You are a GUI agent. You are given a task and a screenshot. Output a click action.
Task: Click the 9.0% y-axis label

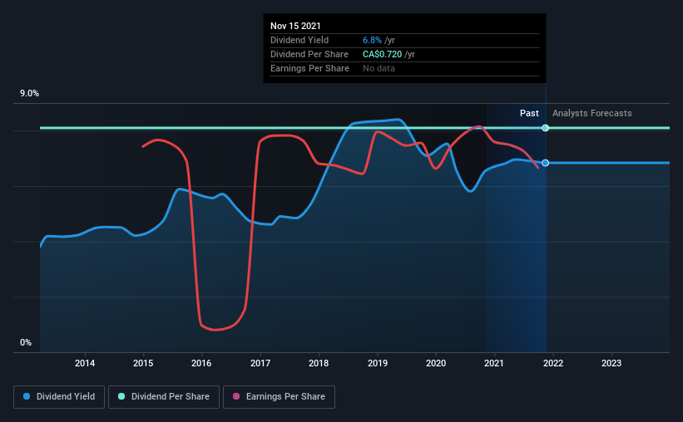[x=29, y=94]
